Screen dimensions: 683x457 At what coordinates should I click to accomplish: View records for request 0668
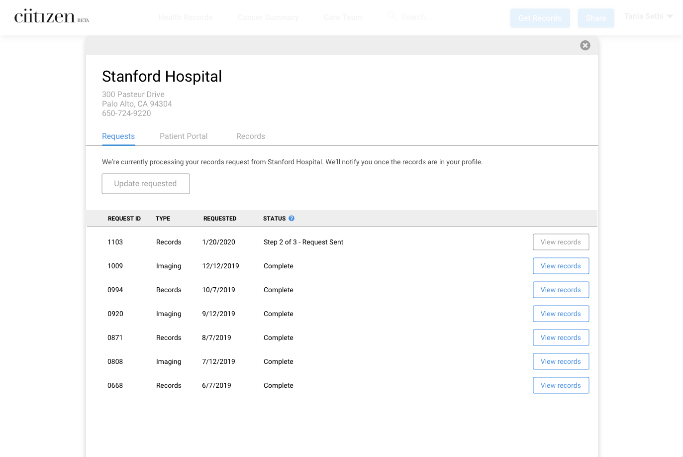click(561, 385)
